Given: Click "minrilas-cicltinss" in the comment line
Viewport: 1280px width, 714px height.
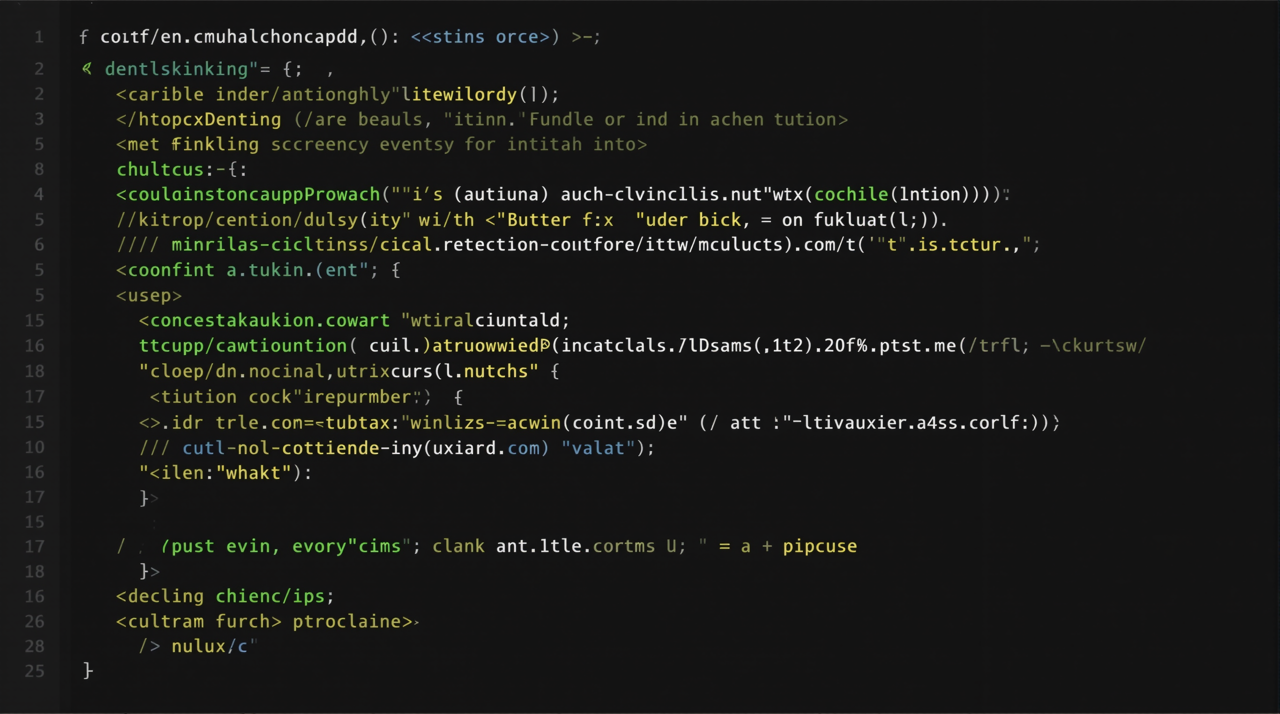Looking at the screenshot, I should point(270,245).
